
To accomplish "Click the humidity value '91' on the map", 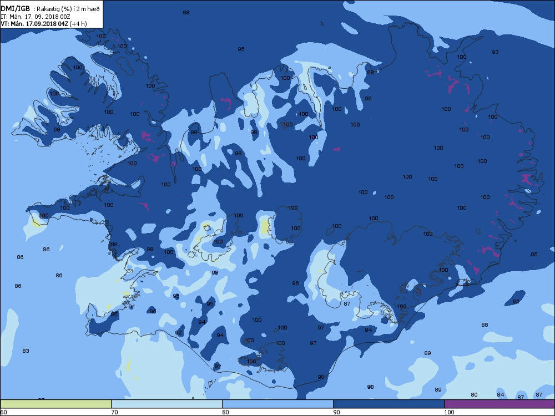I will tap(132, 307).
